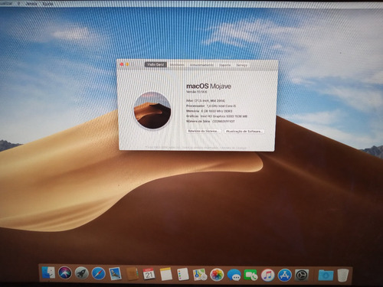Image resolution: width=383 pixels, height=287 pixels.
Task: Click the Versão 10.14.6 text
Action: (x=197, y=92)
